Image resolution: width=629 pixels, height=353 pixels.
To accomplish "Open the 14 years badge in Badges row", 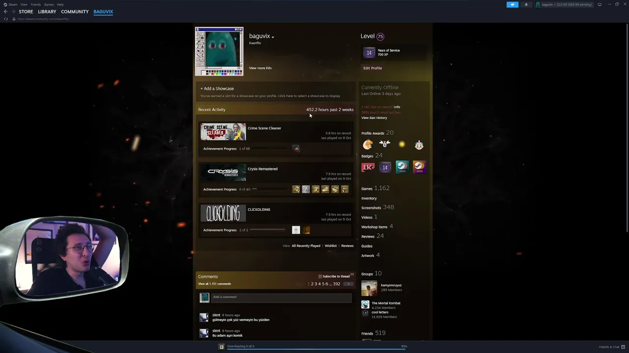I will point(385,167).
